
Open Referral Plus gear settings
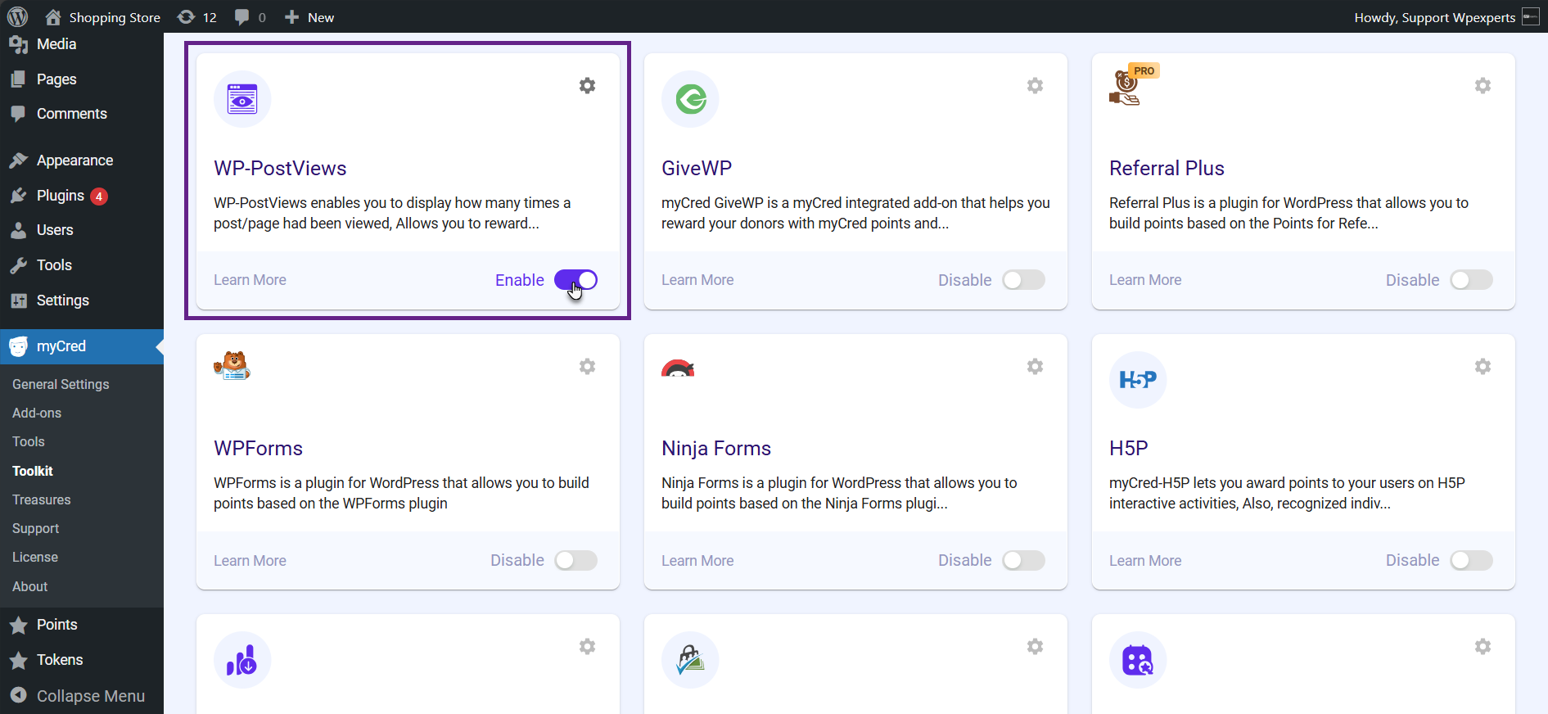coord(1483,86)
